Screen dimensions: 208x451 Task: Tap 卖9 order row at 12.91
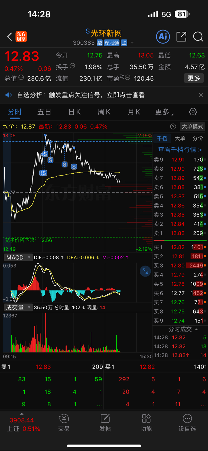click(180, 160)
